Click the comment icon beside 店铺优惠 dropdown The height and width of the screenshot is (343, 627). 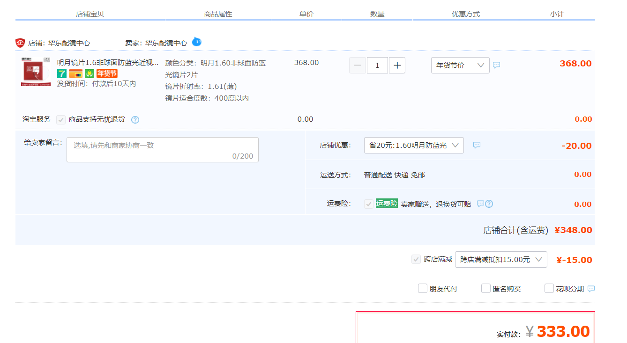click(x=477, y=145)
